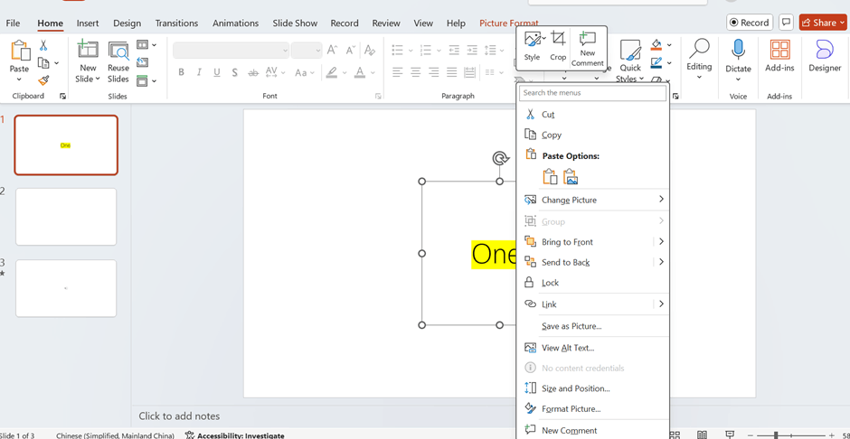Expand Send to Back submenu arrow
This screenshot has width=850, height=439.
(x=661, y=262)
